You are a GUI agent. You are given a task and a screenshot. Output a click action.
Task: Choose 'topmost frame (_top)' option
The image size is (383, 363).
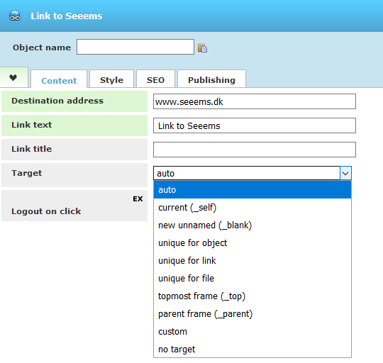point(252,296)
